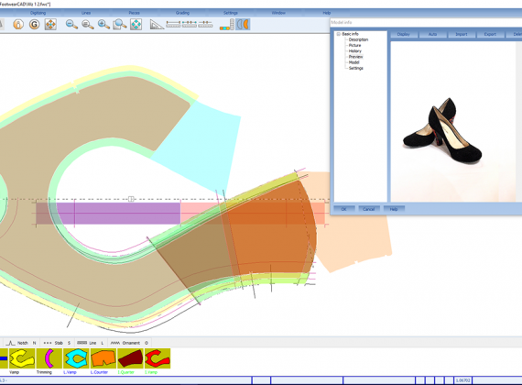Select Basic info in the Model info tree
Viewport: 522px width, 385px height.
(350, 34)
